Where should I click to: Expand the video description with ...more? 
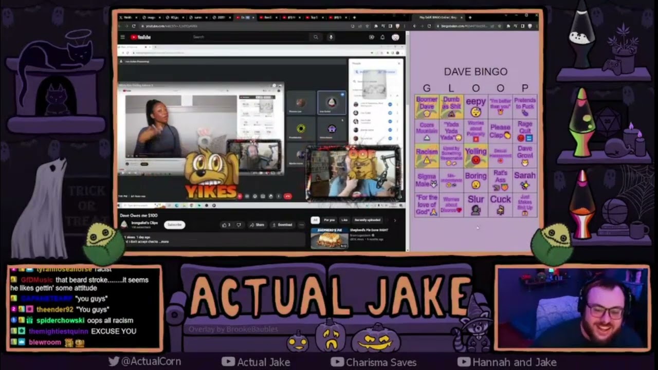164,242
